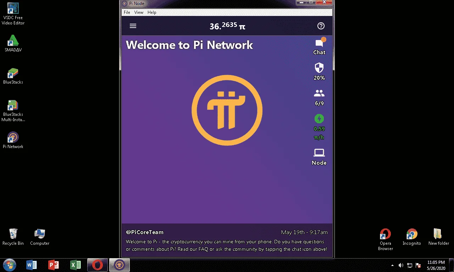Open the hamburger menu in Pi Node

pyautogui.click(x=133, y=26)
